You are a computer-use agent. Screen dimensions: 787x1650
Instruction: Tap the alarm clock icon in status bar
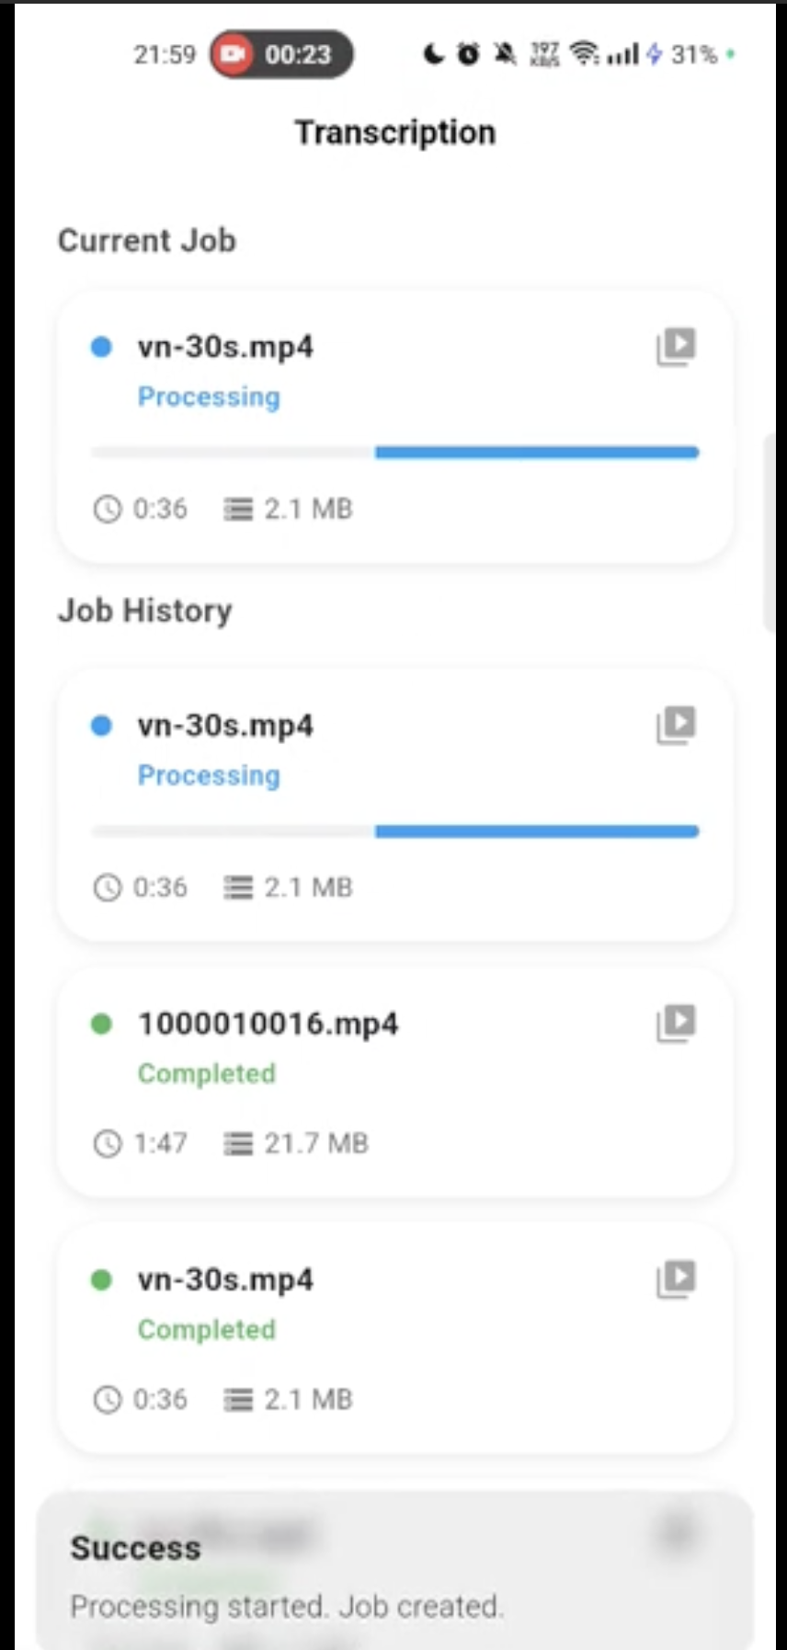469,54
